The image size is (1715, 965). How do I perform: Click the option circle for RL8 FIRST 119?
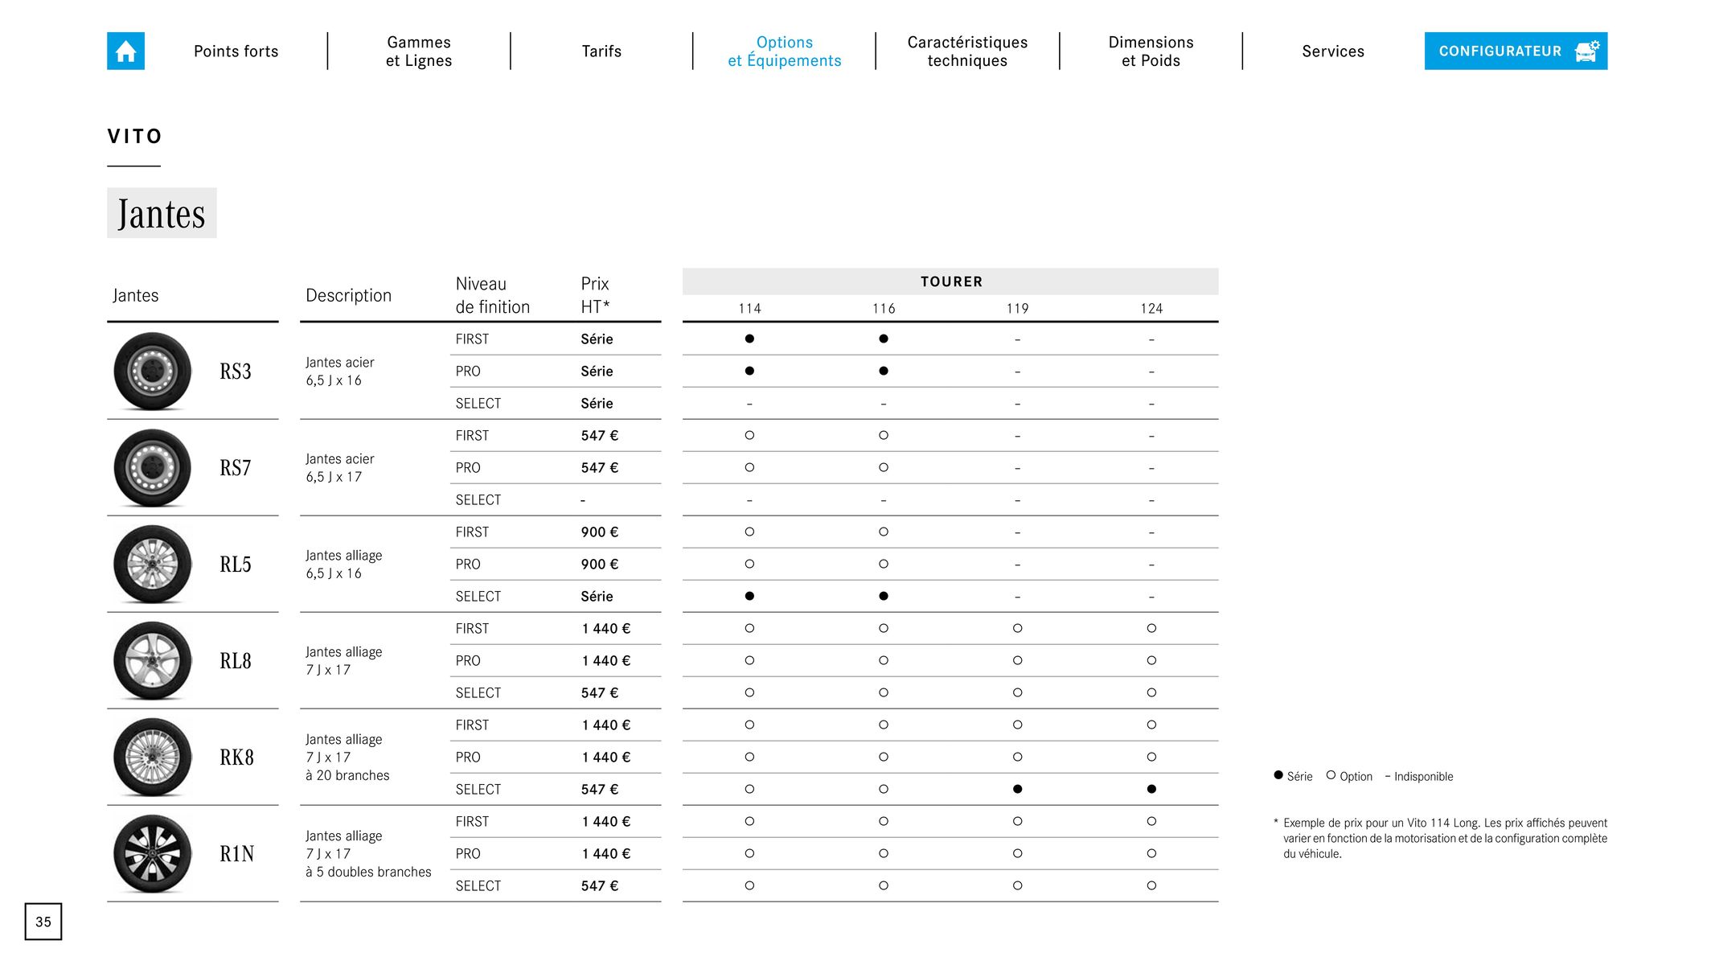coord(1017,628)
